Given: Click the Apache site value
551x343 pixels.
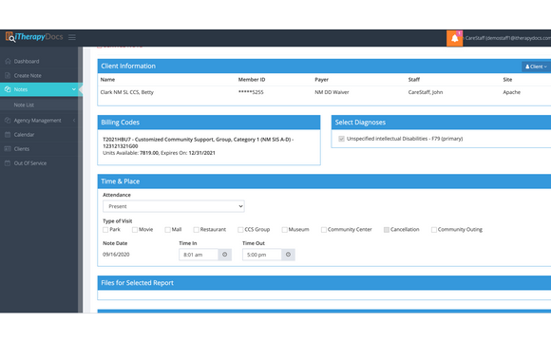Looking at the screenshot, I should pos(512,92).
